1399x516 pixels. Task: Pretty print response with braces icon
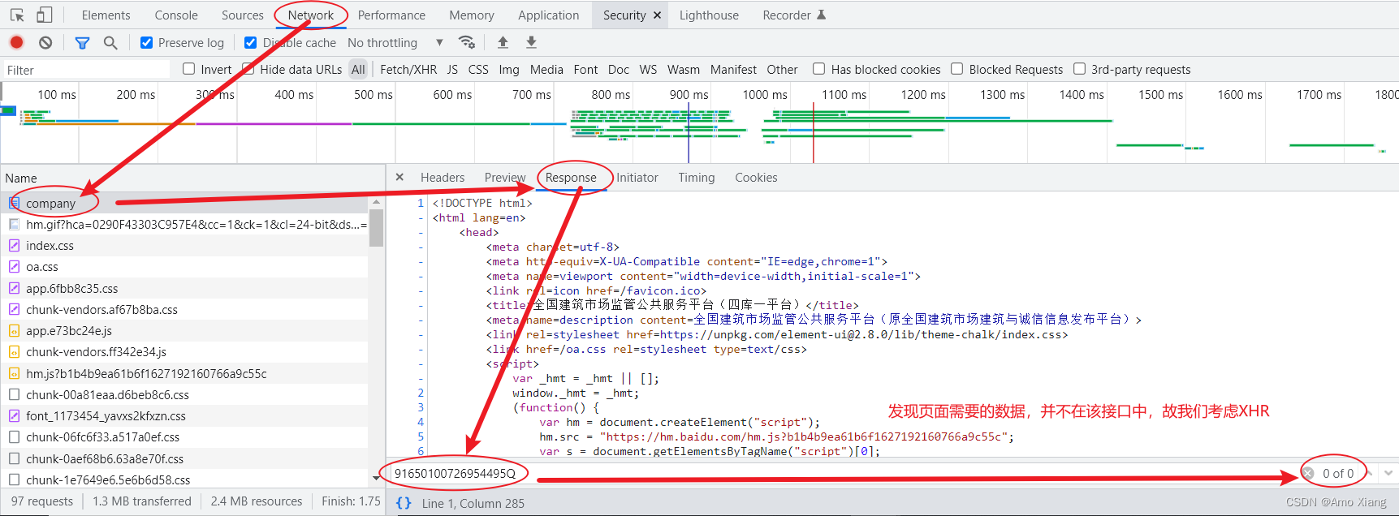[x=404, y=503]
